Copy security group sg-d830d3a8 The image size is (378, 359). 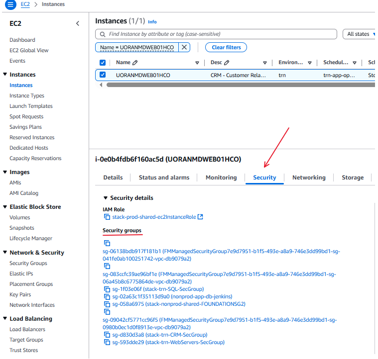(107, 335)
